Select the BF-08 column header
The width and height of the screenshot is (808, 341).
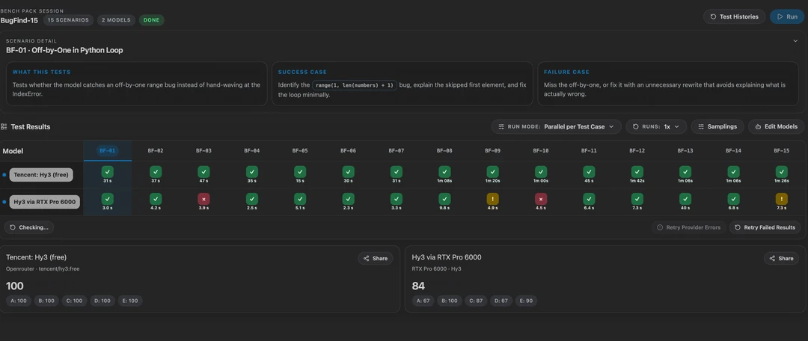tap(444, 151)
